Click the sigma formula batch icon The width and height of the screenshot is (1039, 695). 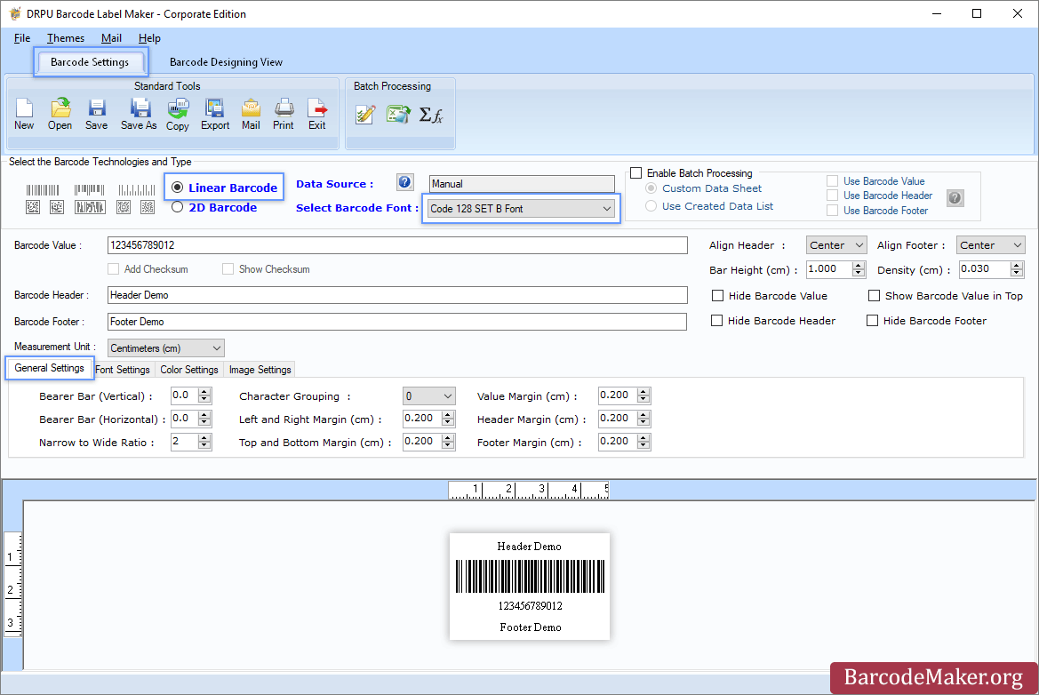click(431, 115)
